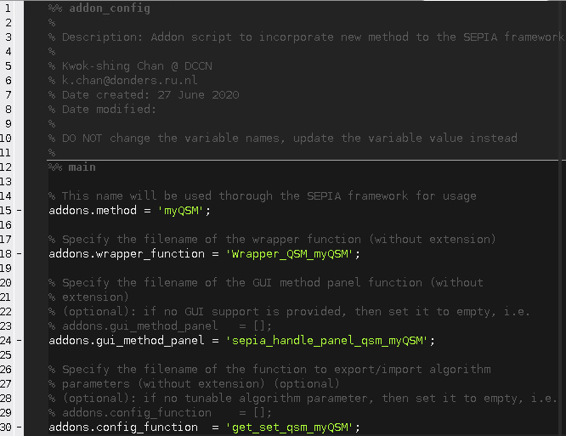
Task: Click comment about wrapper function filename, line 17
Action: coord(273,240)
